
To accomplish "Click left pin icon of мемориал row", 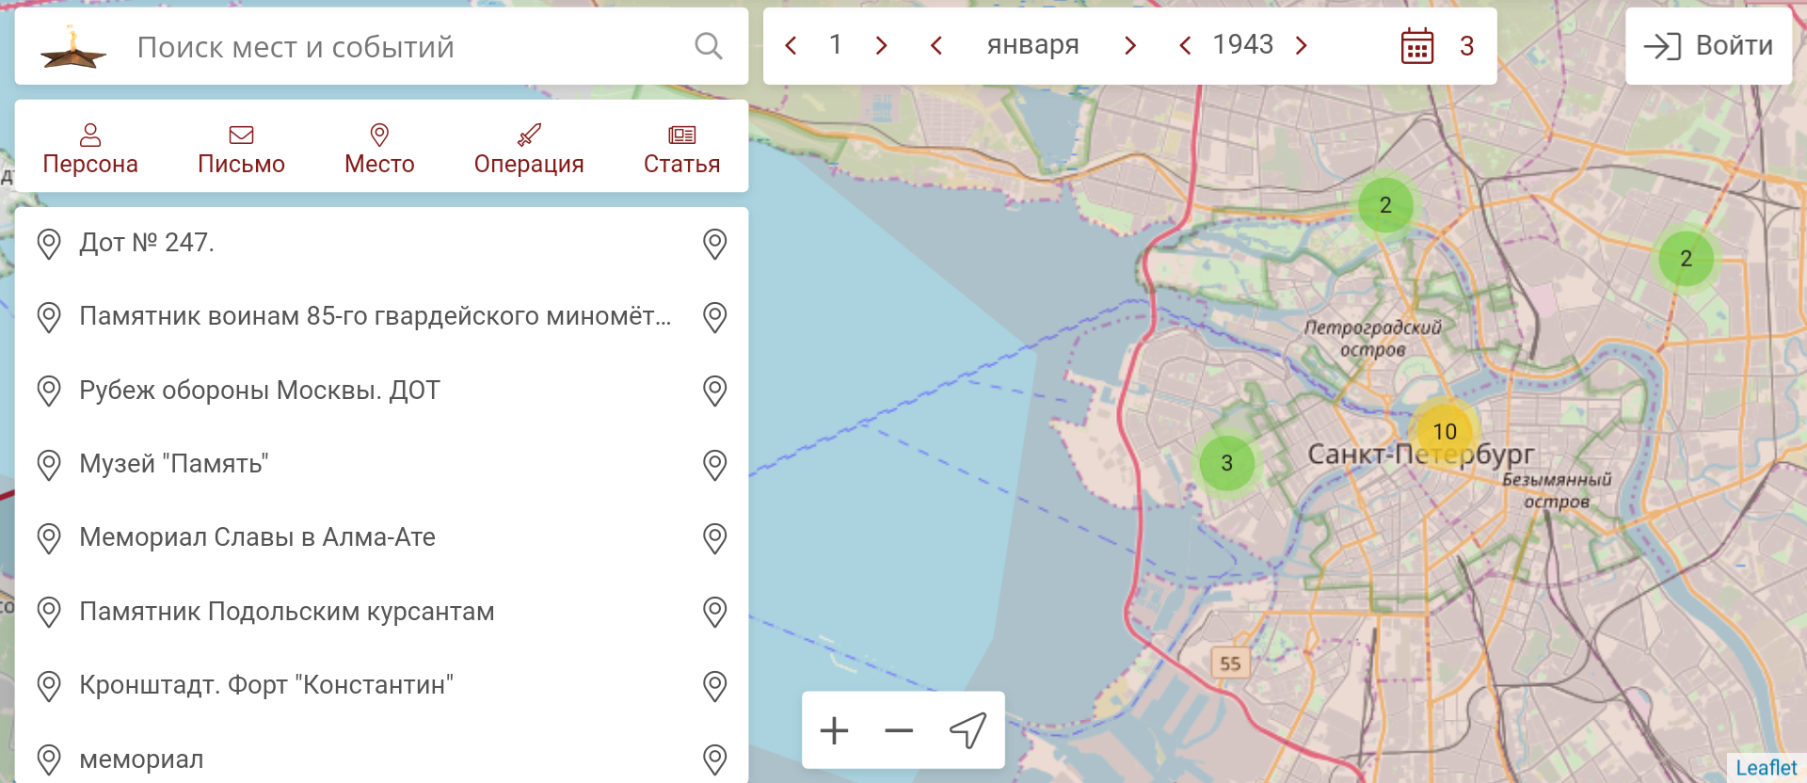I will click(x=49, y=759).
